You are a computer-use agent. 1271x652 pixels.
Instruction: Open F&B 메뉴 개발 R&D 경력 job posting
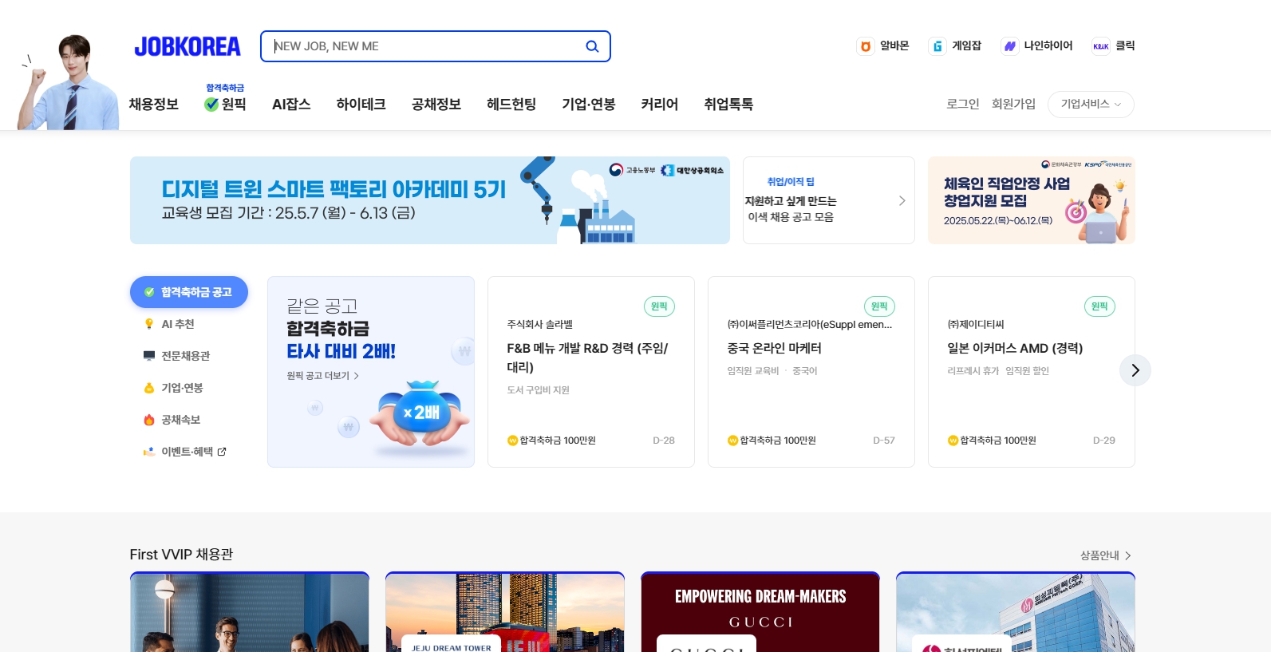587,358
